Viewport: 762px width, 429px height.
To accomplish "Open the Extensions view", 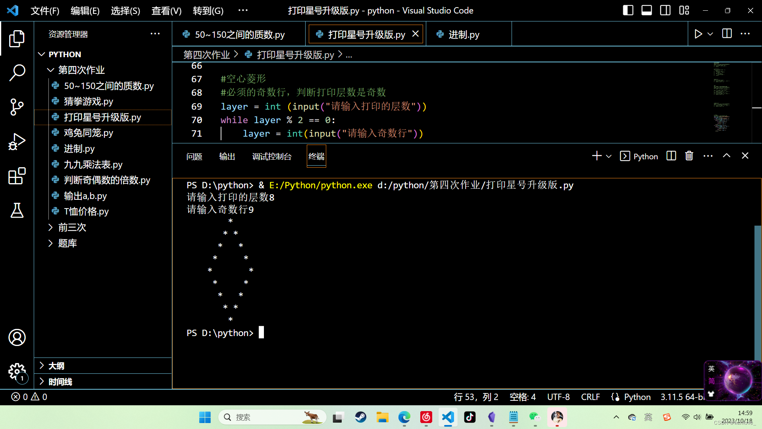I will pos(17,176).
